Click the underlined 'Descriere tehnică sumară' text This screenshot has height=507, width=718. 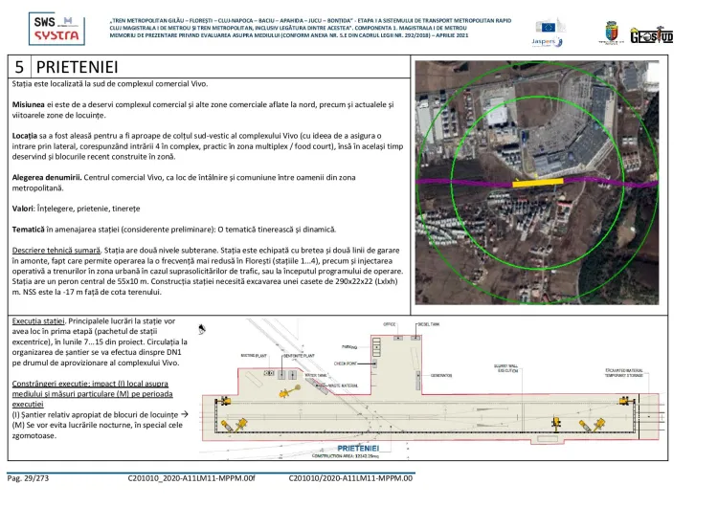[58, 249]
